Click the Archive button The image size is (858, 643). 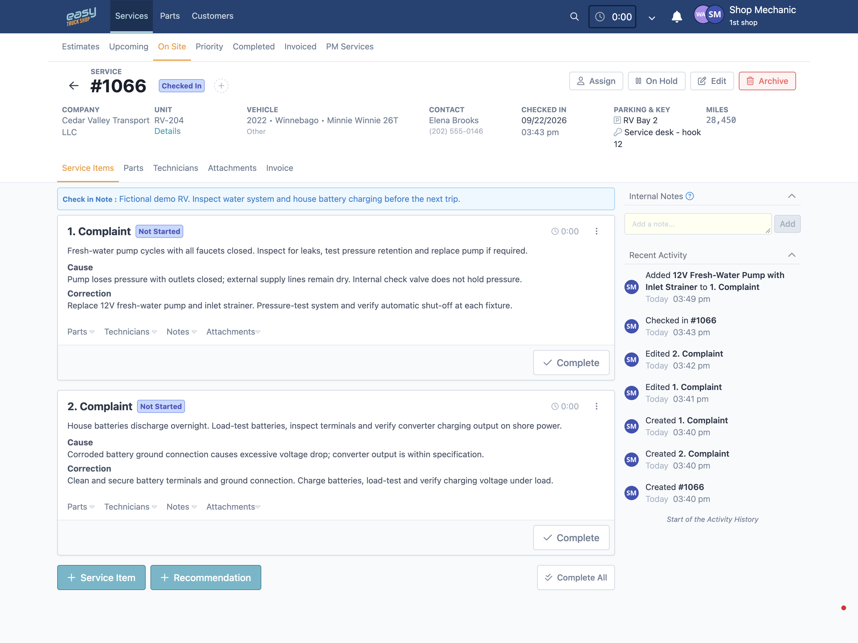click(767, 81)
